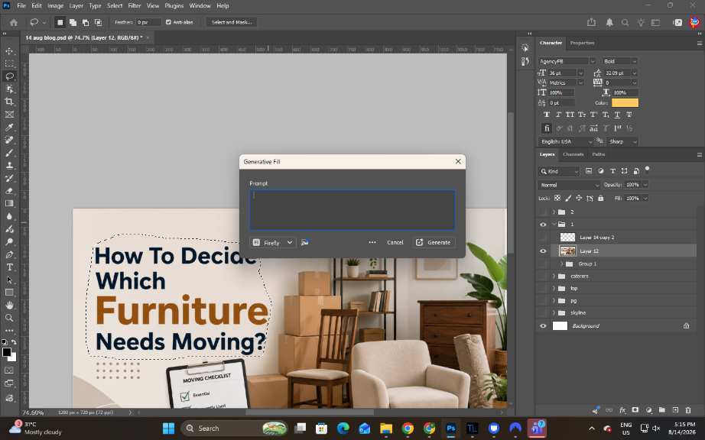Screen dimensions: 705x440
Task: Pick the Eyedropper tool
Action: [x=9, y=128]
